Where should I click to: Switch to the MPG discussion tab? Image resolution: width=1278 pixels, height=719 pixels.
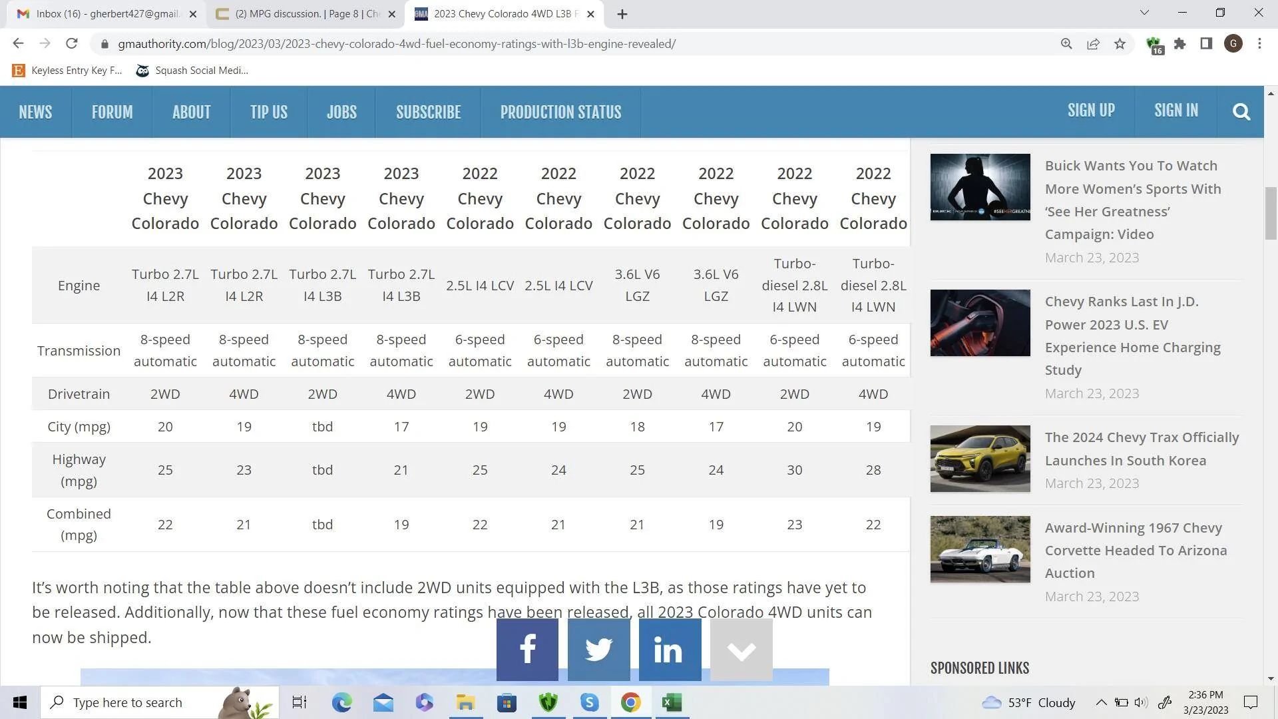click(304, 14)
